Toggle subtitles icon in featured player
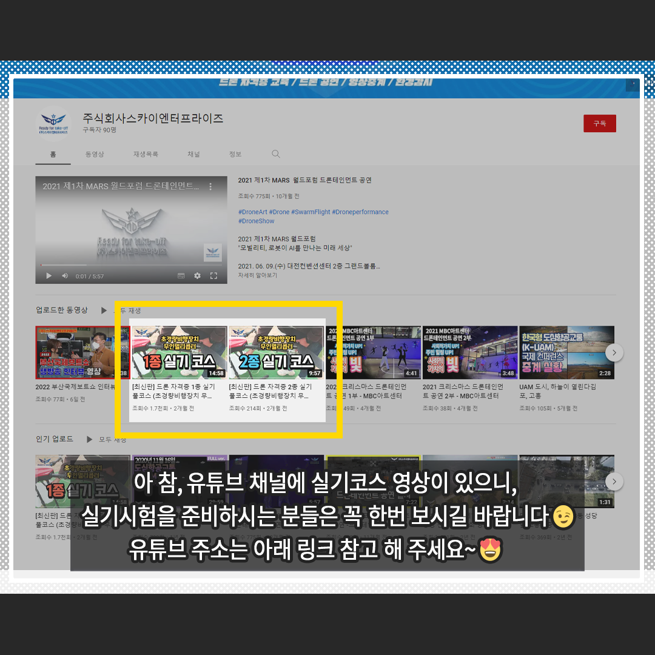The width and height of the screenshot is (655, 655). (x=181, y=276)
